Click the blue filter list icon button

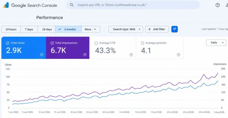click(175, 29)
